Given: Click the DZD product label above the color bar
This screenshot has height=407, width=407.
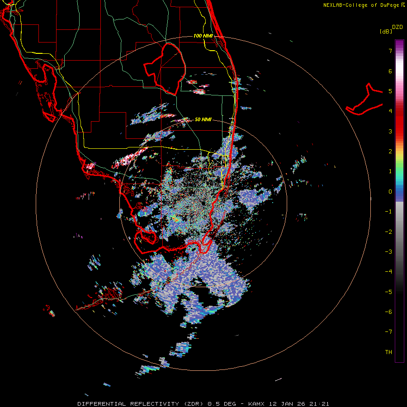Looking at the screenshot, I should [x=398, y=27].
